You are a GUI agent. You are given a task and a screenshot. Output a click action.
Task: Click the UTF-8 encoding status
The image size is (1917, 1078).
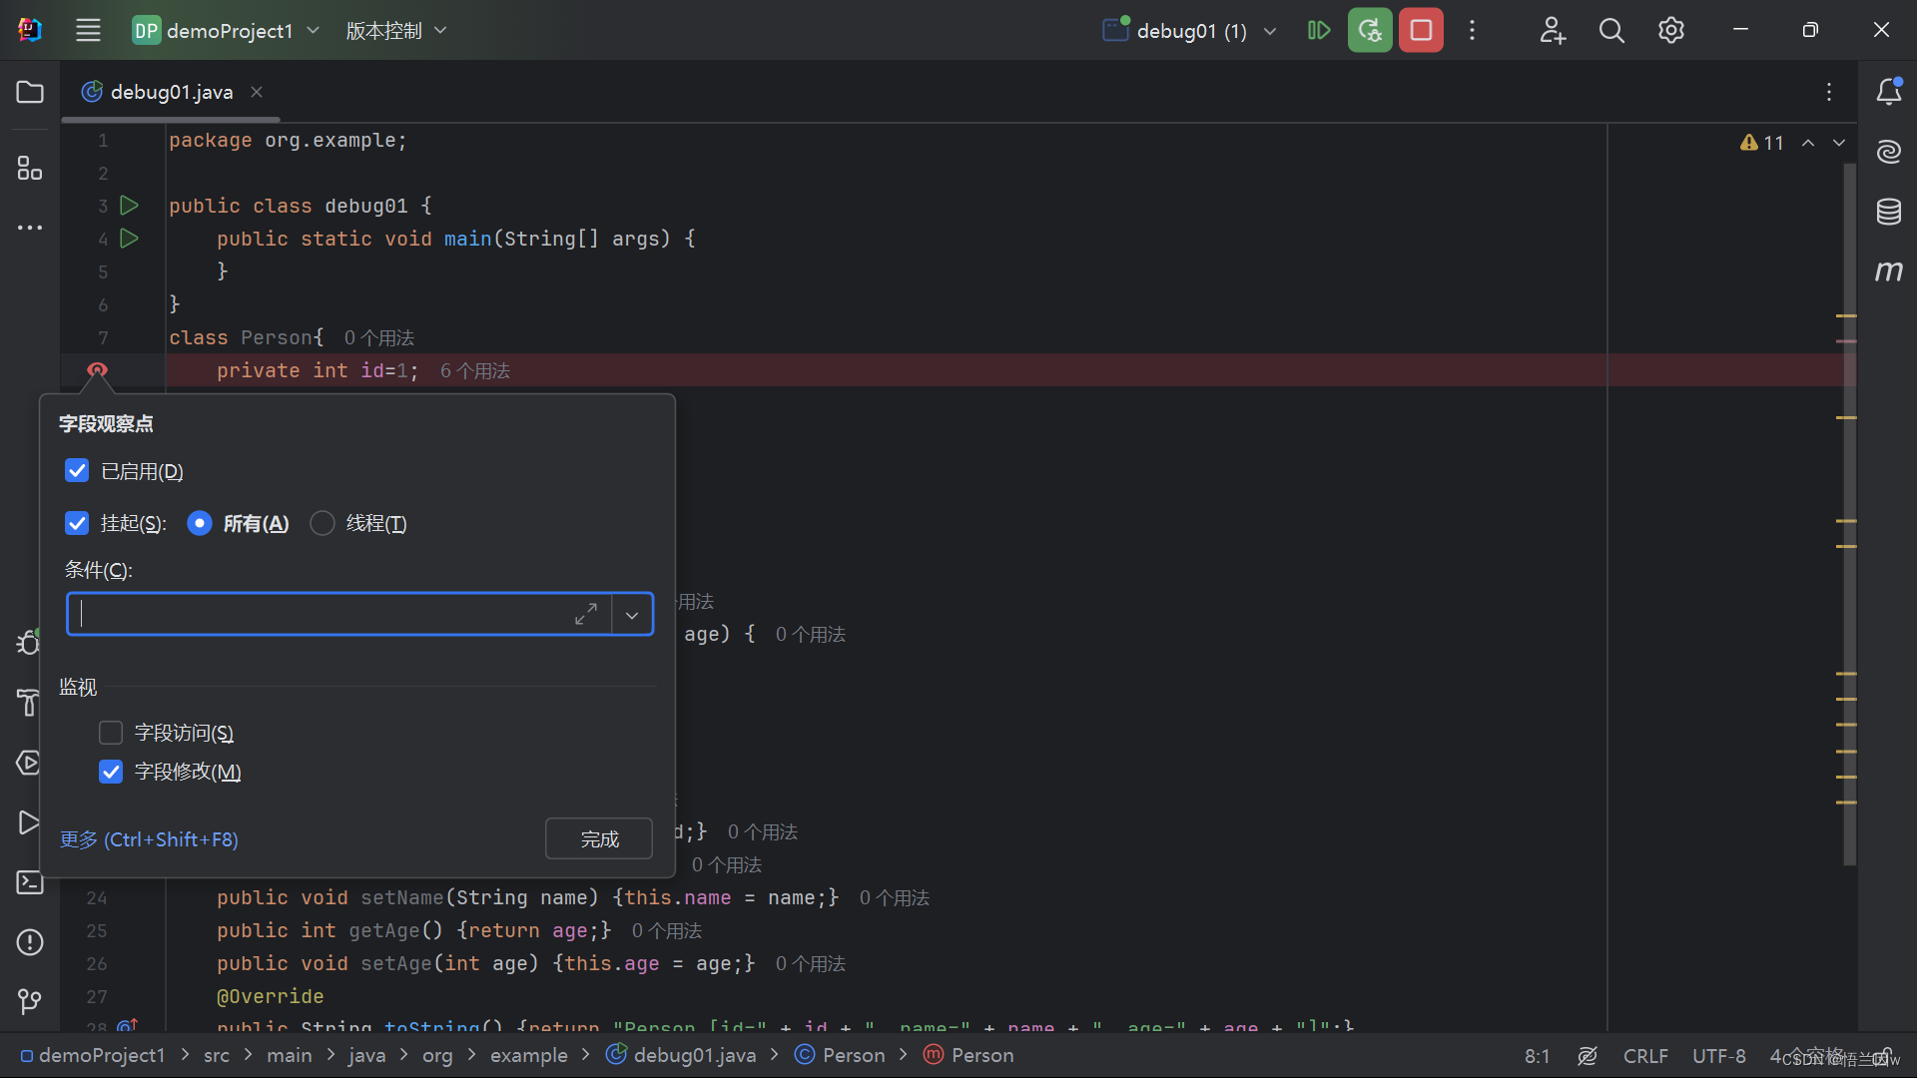(1718, 1055)
